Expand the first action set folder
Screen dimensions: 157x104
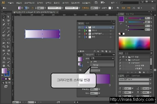pyautogui.click(x=126, y=57)
